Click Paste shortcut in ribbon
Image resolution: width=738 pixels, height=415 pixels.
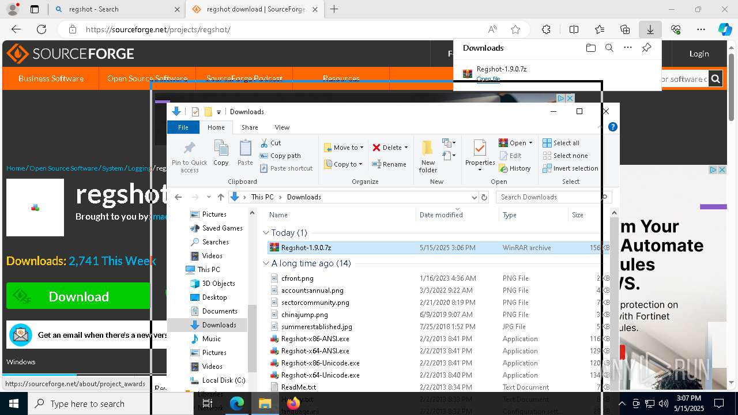[286, 168]
